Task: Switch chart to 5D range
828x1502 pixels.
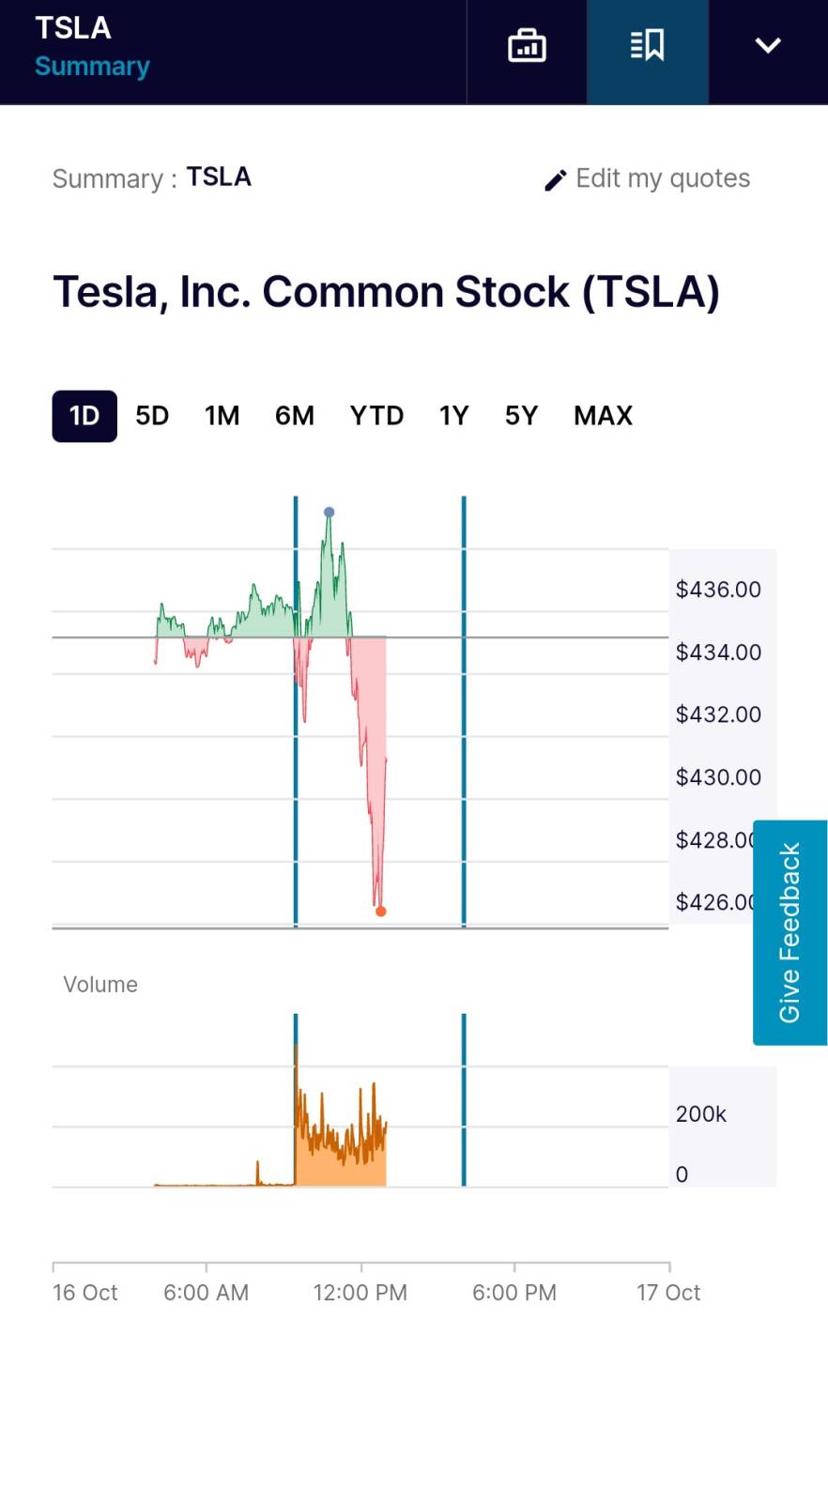Action: pos(152,416)
